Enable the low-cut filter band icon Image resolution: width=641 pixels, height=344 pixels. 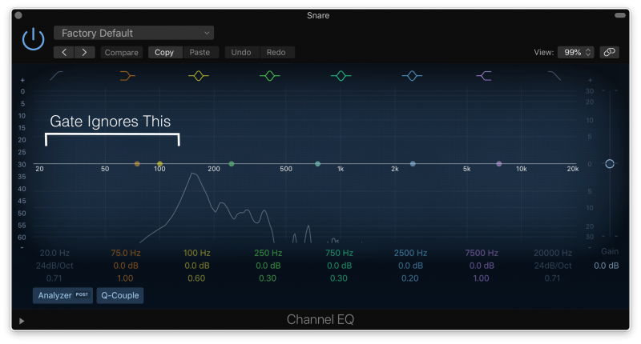[x=56, y=75]
